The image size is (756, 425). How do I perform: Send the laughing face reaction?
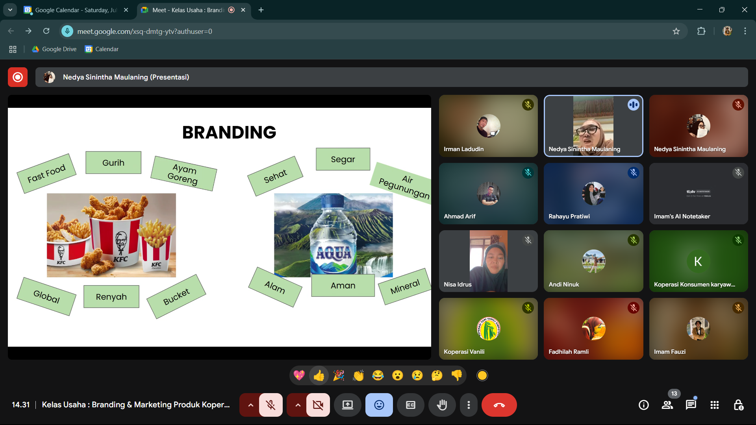coord(378,375)
